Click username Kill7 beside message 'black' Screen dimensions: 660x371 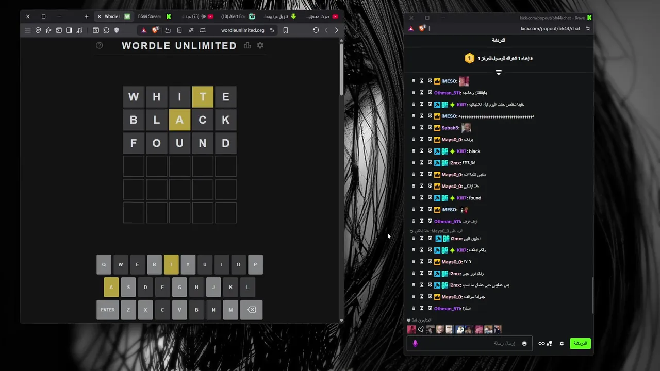[462, 151]
